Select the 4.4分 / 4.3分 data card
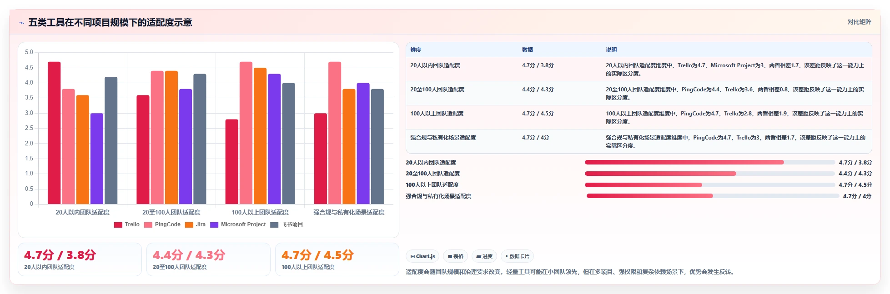The width and height of the screenshot is (890, 294). [208, 259]
